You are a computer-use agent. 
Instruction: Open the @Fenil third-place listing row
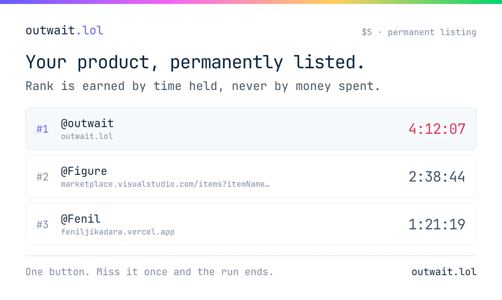tap(251, 224)
